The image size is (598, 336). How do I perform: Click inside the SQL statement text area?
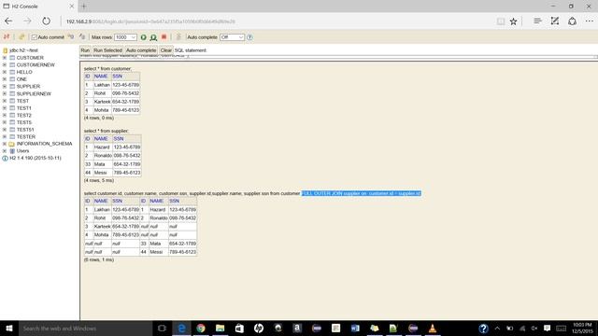pos(338,56)
